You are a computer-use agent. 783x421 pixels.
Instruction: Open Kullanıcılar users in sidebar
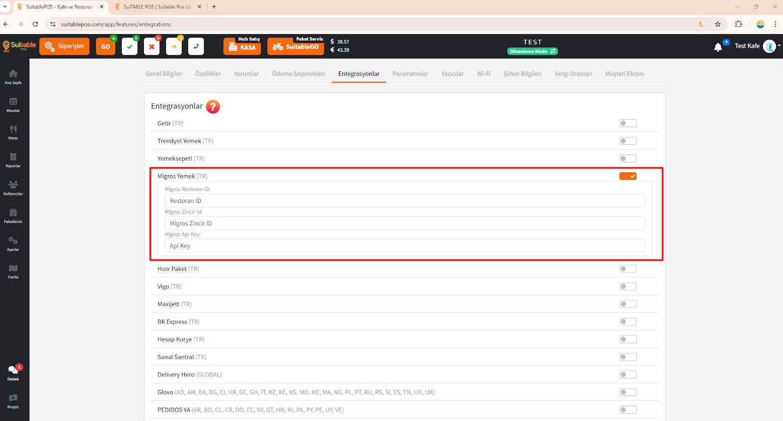coord(13,188)
